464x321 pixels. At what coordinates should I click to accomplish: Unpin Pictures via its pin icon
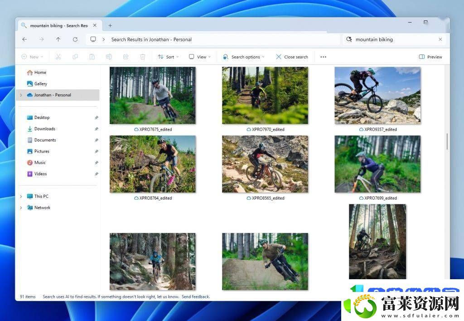pyautogui.click(x=96, y=152)
